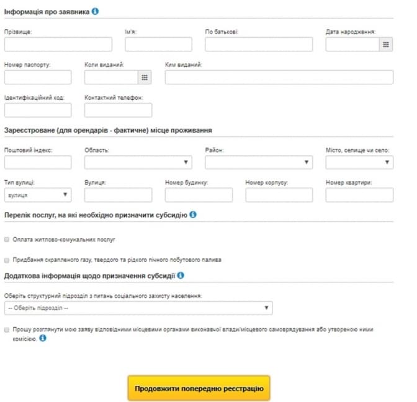Click info icon after the комісією checkbox text
Image resolution: width=417 pixels, height=402 pixels.
tap(43, 338)
